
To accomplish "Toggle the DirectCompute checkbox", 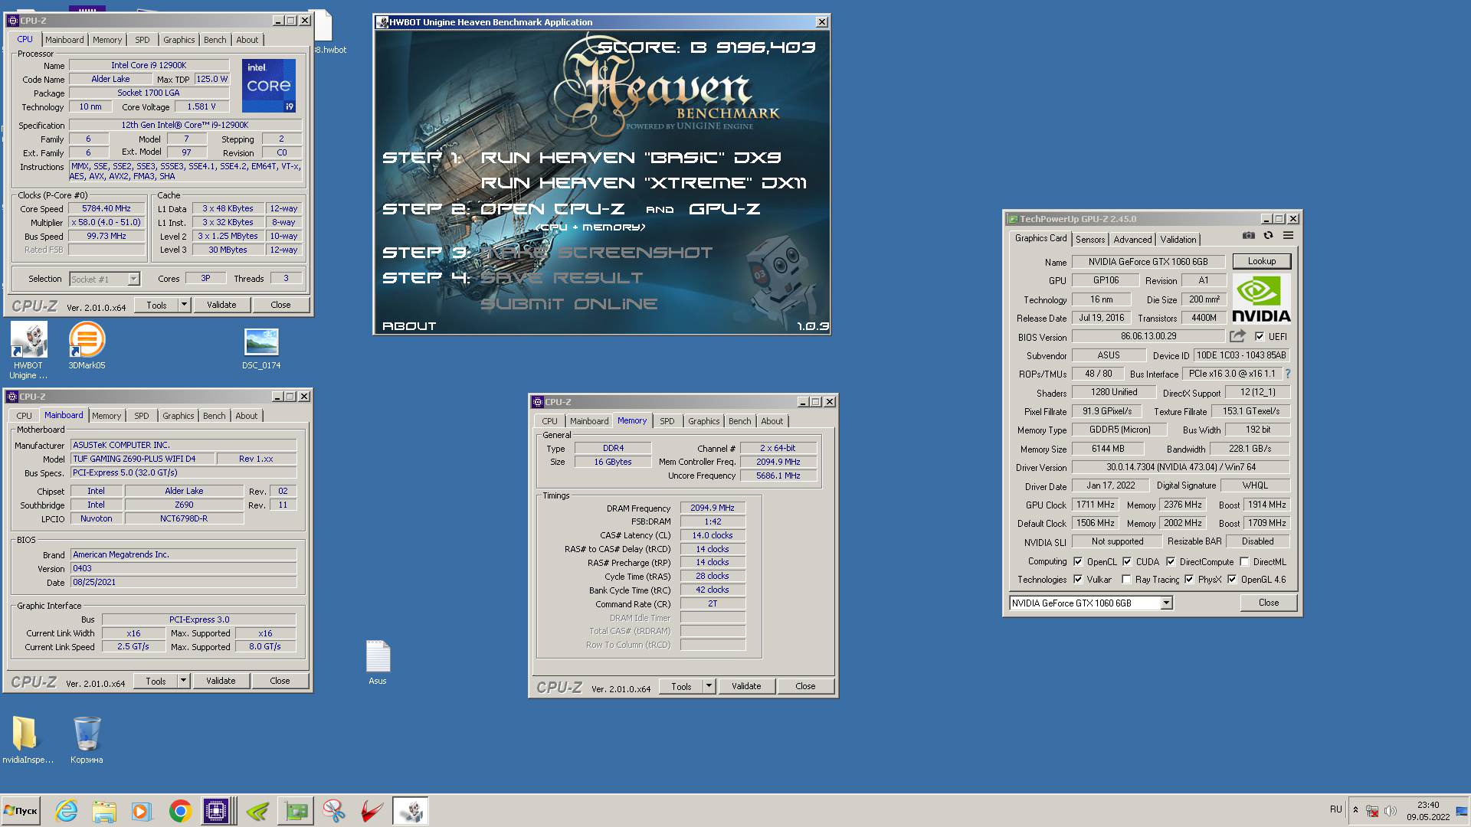I will click(x=1171, y=561).
